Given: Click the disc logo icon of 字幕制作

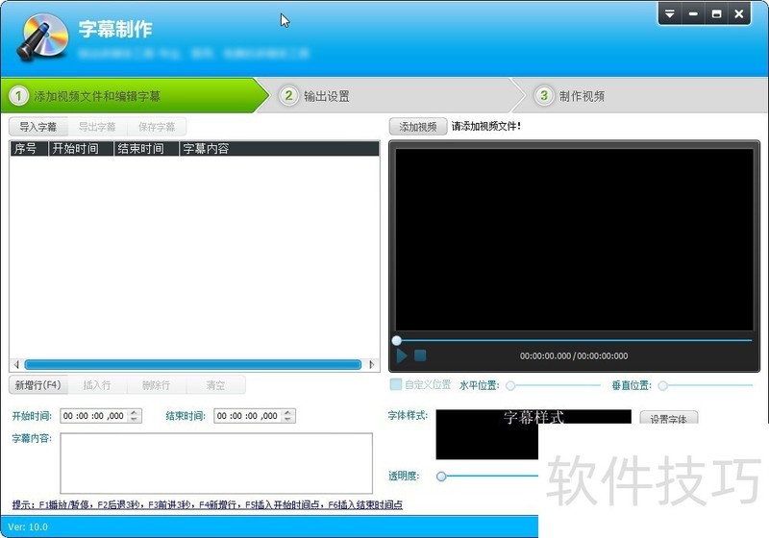Looking at the screenshot, I should click(42, 37).
